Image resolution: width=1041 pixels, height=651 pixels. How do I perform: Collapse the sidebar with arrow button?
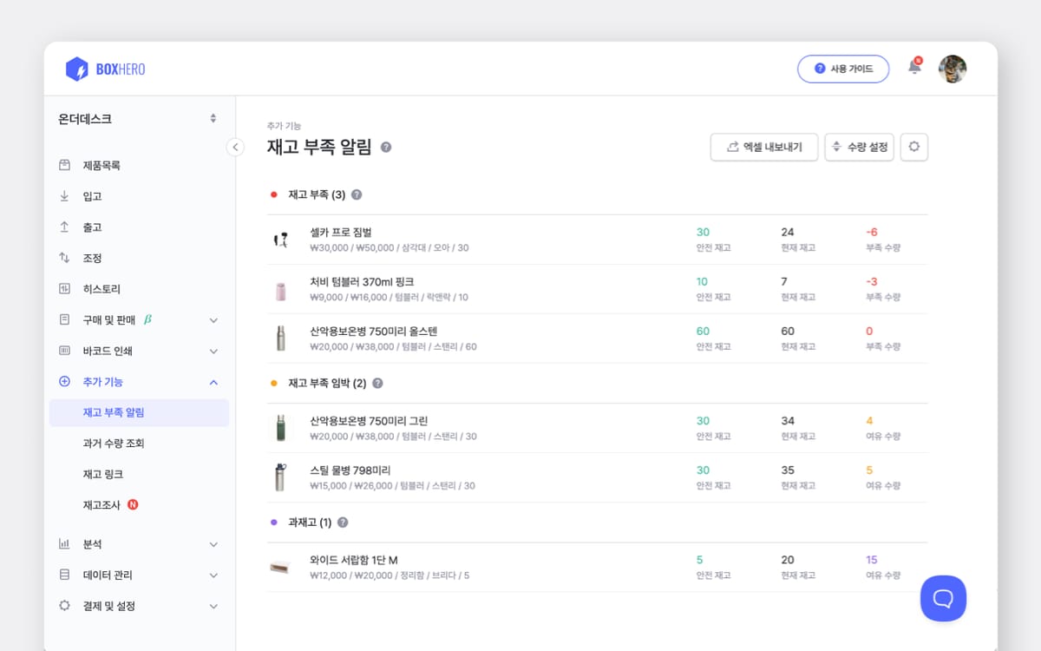point(235,147)
